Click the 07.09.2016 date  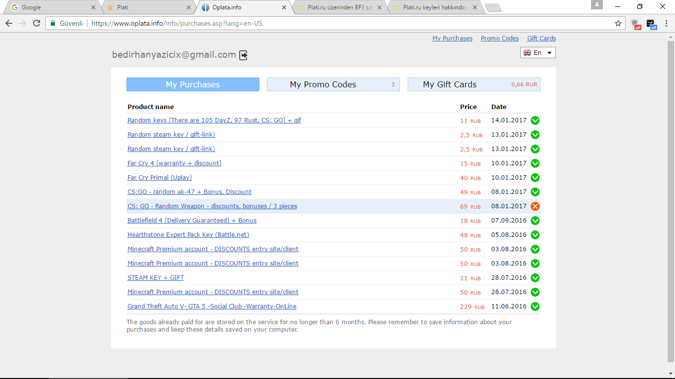coord(509,221)
